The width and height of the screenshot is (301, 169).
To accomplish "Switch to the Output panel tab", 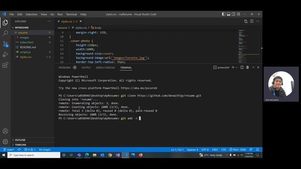I will (x=86, y=68).
